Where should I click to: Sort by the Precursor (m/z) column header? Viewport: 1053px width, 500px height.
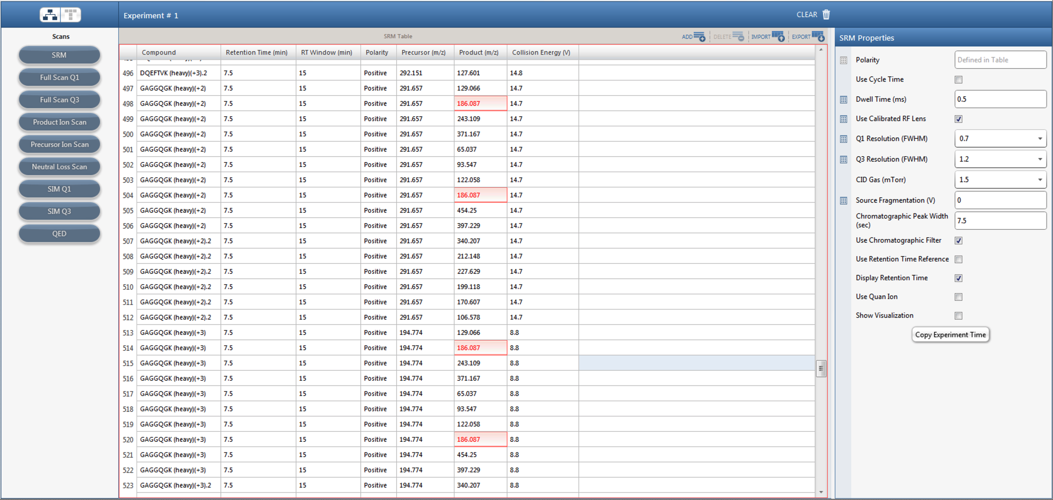pyautogui.click(x=423, y=52)
